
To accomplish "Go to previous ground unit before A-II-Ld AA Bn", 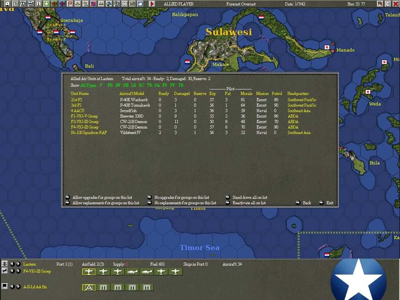I will [12, 287].
